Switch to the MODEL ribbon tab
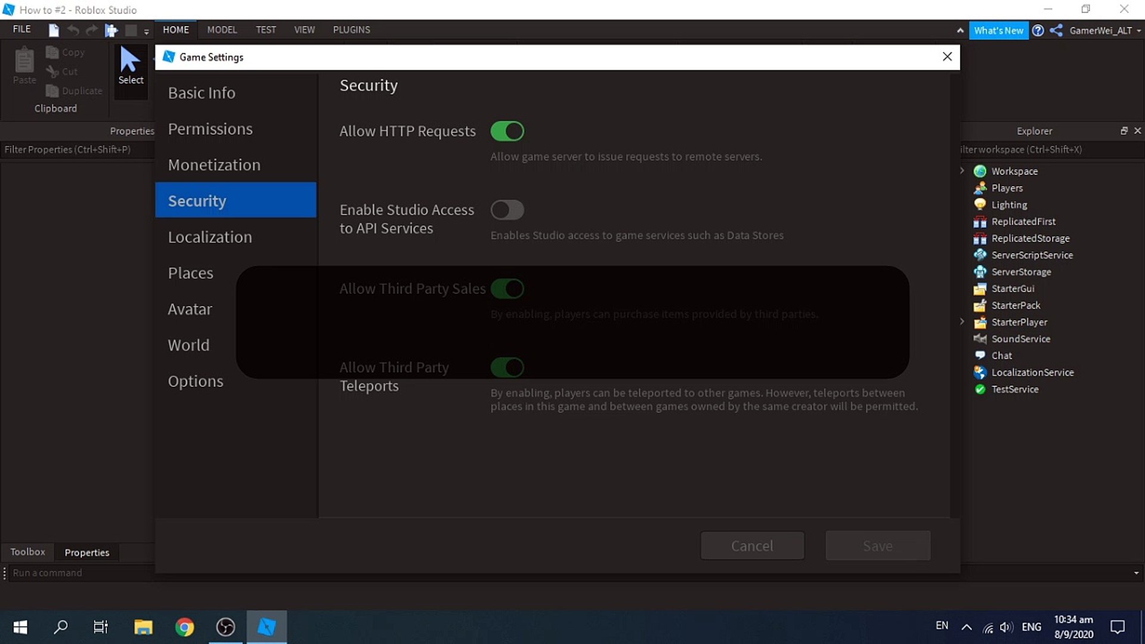 pos(222,30)
